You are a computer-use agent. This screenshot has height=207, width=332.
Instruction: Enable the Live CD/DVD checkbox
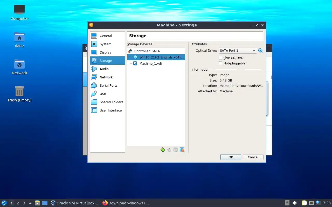click(x=220, y=58)
